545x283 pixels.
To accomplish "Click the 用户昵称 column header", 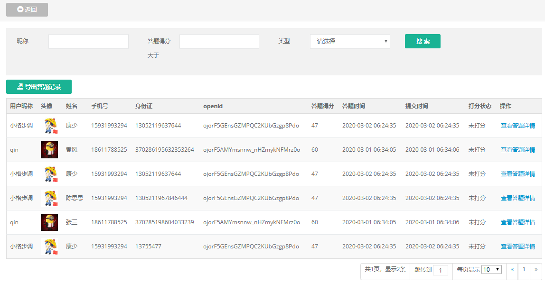I will click(21, 106).
